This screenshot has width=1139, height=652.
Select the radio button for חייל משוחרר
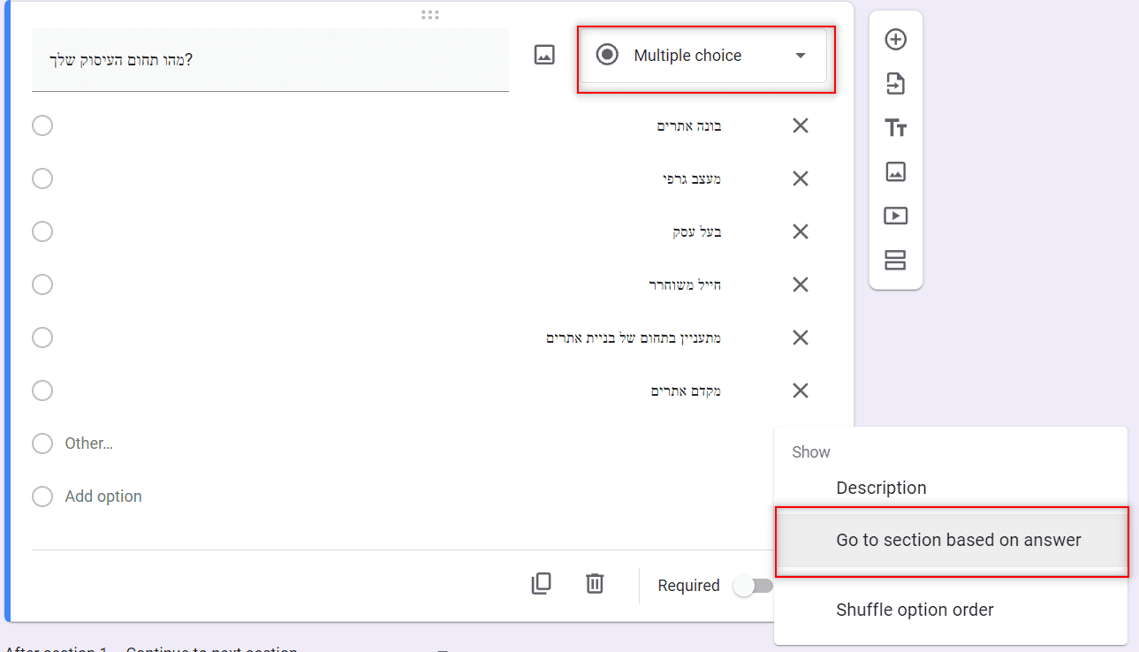point(42,284)
